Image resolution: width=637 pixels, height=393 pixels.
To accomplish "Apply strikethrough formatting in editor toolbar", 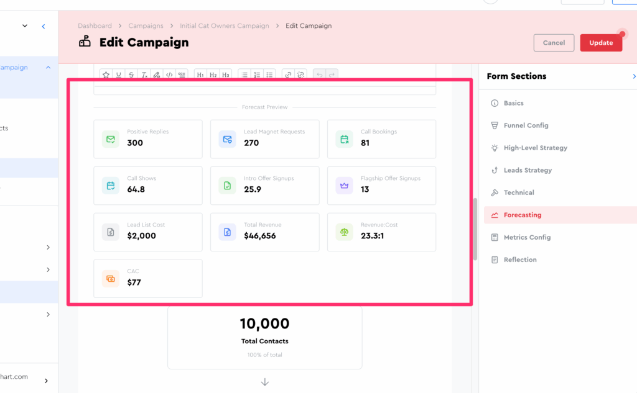I will pos(131,75).
